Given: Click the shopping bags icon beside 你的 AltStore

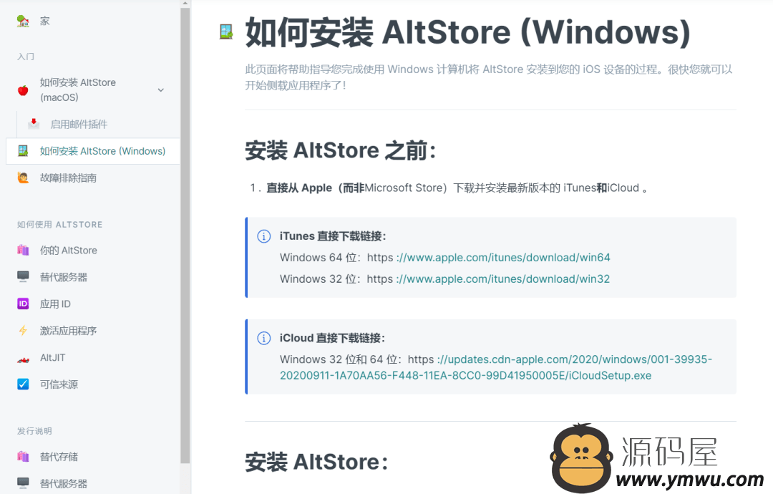Looking at the screenshot, I should point(23,250).
